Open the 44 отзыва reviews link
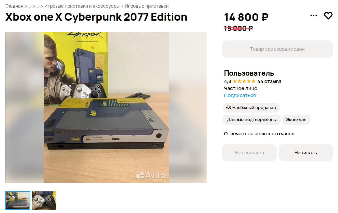The image size is (338, 213). (x=269, y=81)
